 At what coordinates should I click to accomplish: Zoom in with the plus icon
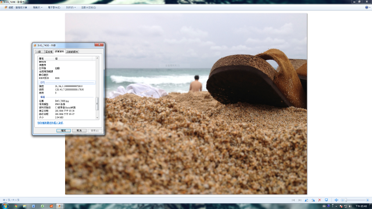(x=367, y=200)
